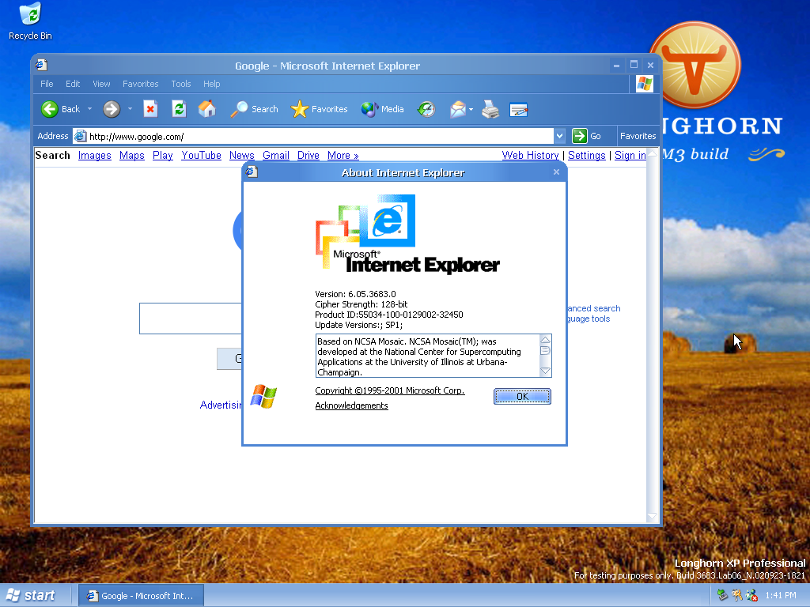Open the Gmail link
810x607 pixels.
click(x=276, y=156)
